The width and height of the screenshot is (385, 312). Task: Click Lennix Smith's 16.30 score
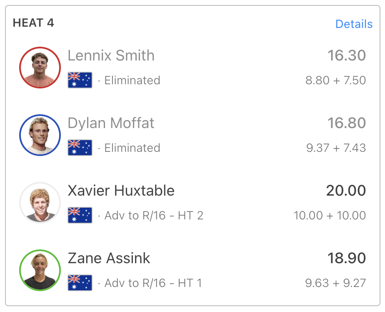click(x=347, y=55)
